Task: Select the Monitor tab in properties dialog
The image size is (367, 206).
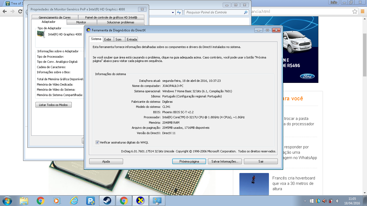Action: tap(81, 22)
